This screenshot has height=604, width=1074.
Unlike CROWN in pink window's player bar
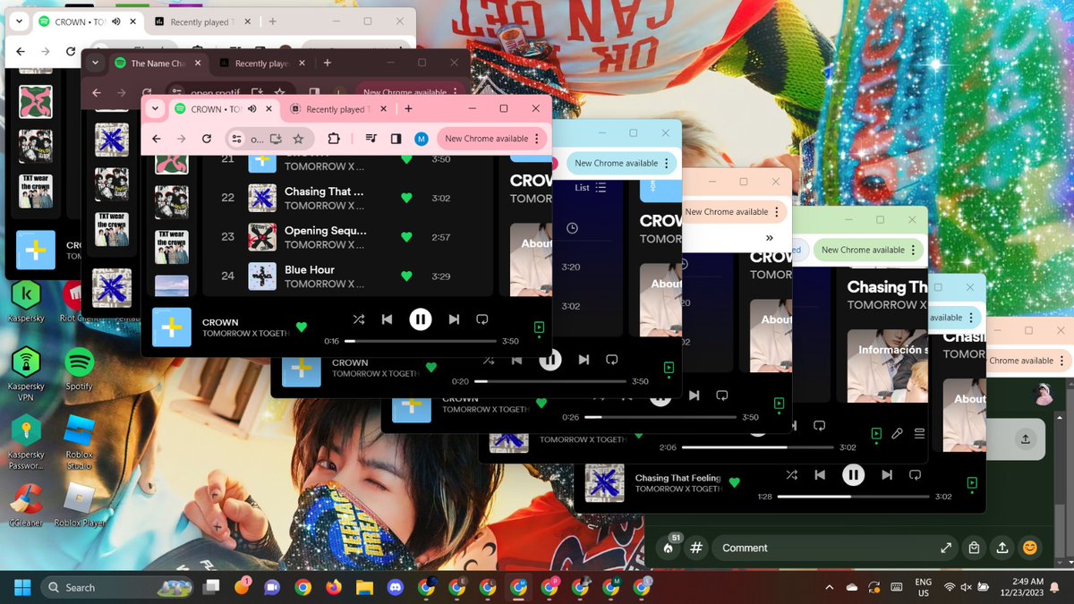[302, 328]
